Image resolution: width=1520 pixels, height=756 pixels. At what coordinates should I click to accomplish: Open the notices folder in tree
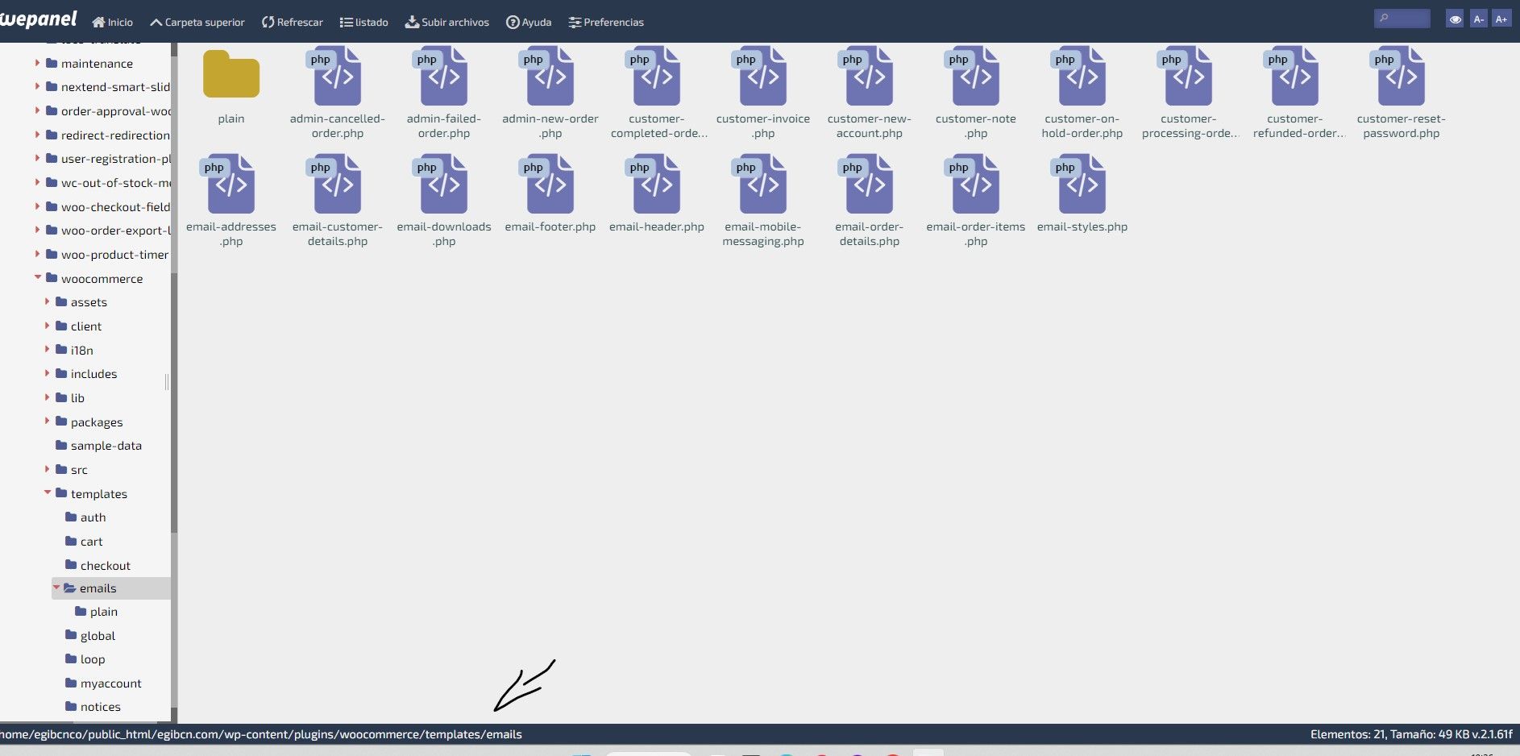tap(93, 707)
